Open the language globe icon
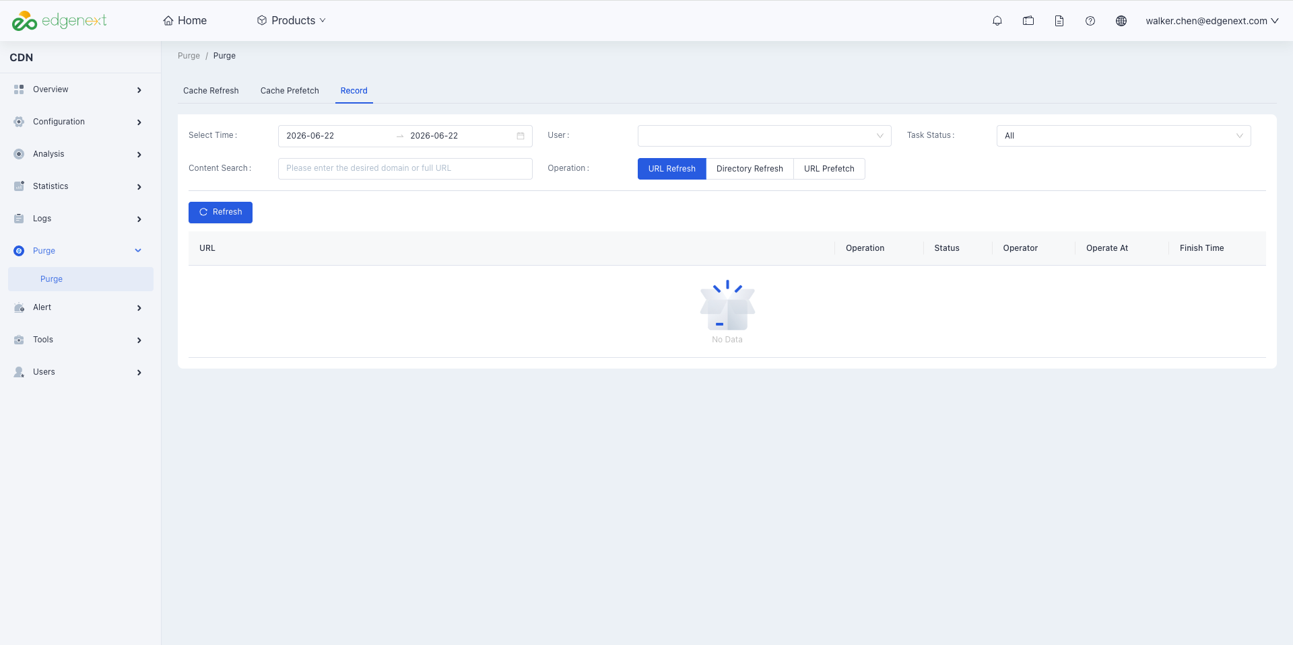This screenshot has width=1293, height=645. (x=1121, y=21)
